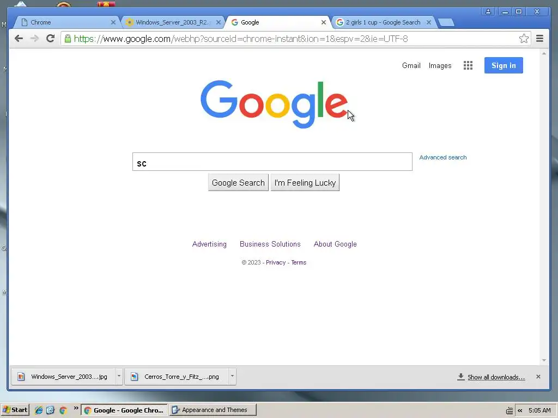Open the Images link
Viewport: 558px width, 418px height.
(440, 66)
